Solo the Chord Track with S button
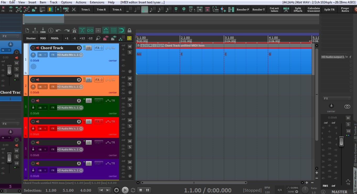357x194 pixels. click(x=130, y=53)
